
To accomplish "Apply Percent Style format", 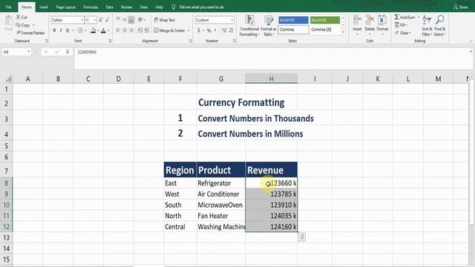I will [x=209, y=30].
